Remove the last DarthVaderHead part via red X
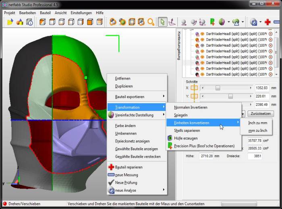 [x=271, y=74]
